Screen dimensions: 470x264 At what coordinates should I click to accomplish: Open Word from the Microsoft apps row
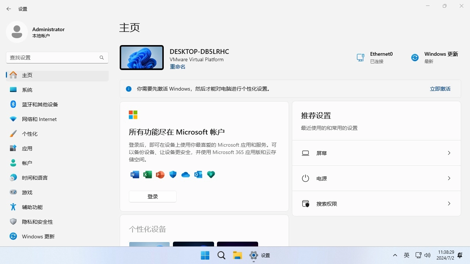(x=134, y=175)
